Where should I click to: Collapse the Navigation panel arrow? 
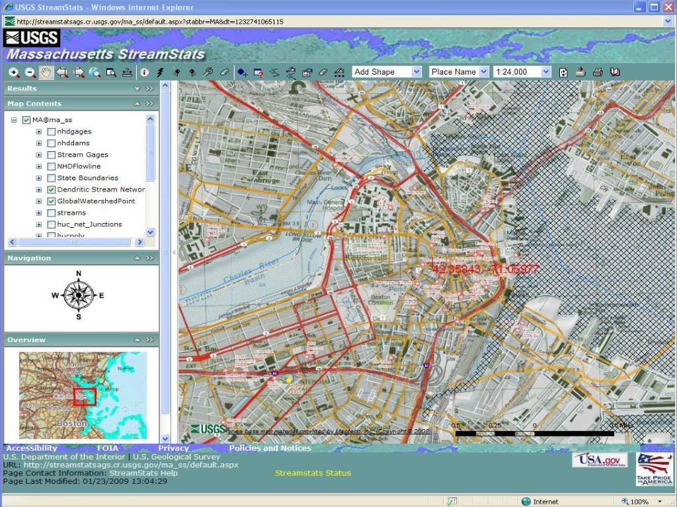click(137, 258)
